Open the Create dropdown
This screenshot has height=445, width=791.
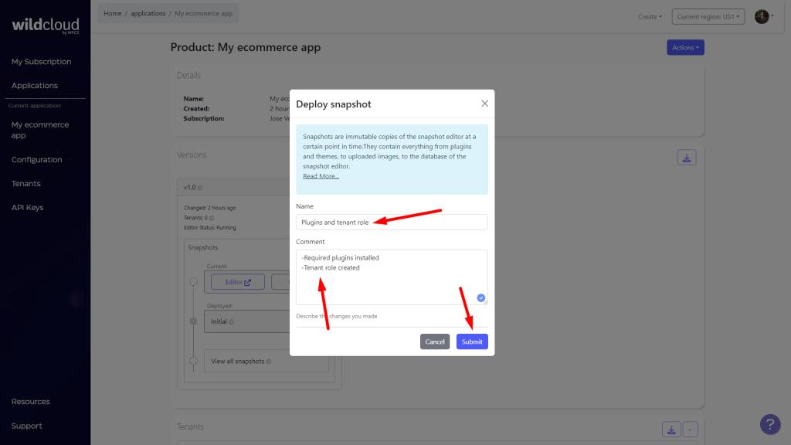(x=650, y=15)
